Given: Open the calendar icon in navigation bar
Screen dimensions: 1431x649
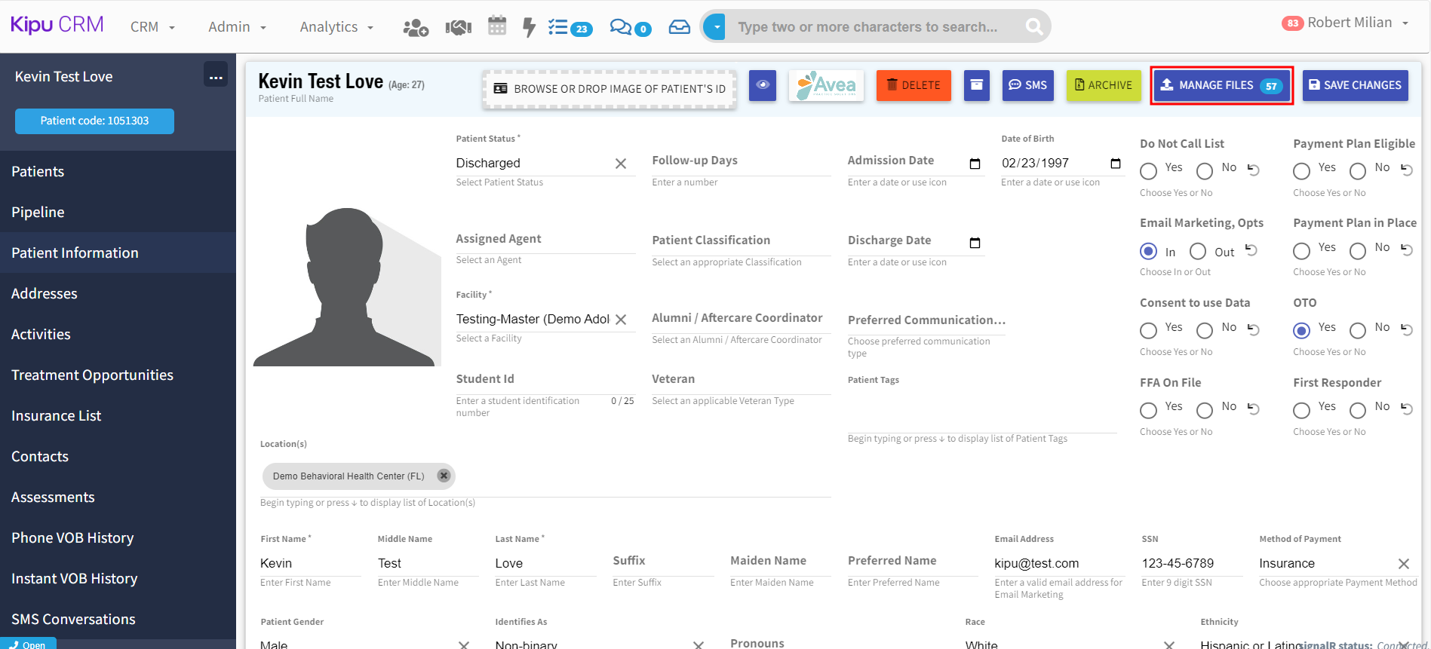Looking at the screenshot, I should 497,26.
